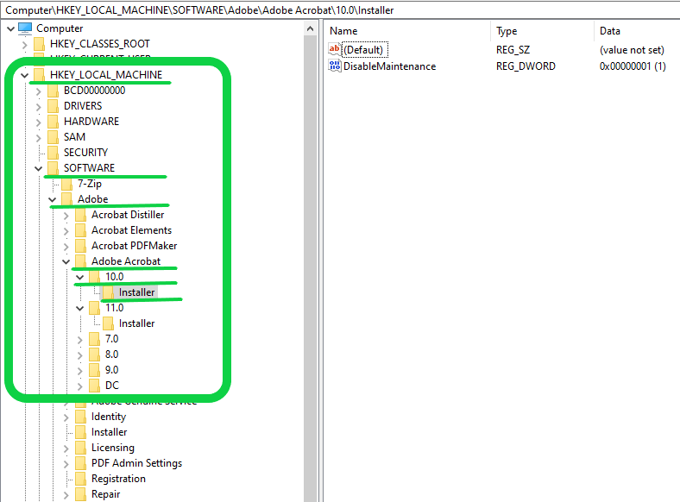Click the Acrobat Distiller folder icon
This screenshot has width=680, height=502.
click(80, 215)
